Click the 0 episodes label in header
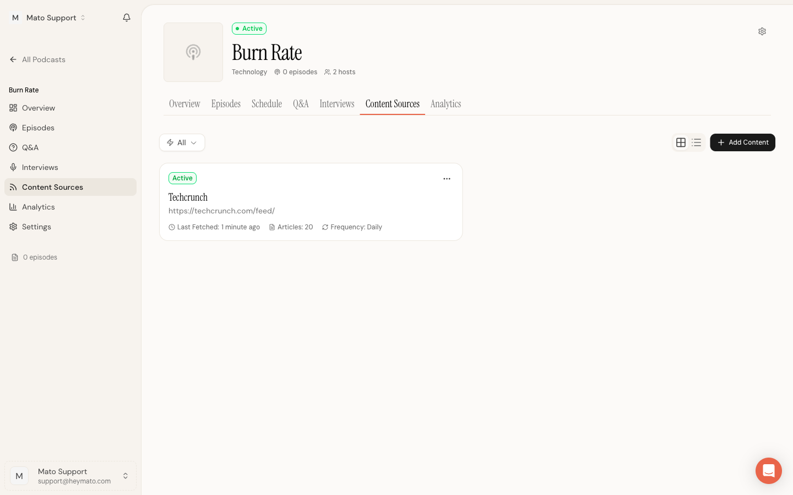Image resolution: width=793 pixels, height=495 pixels. coord(296,72)
